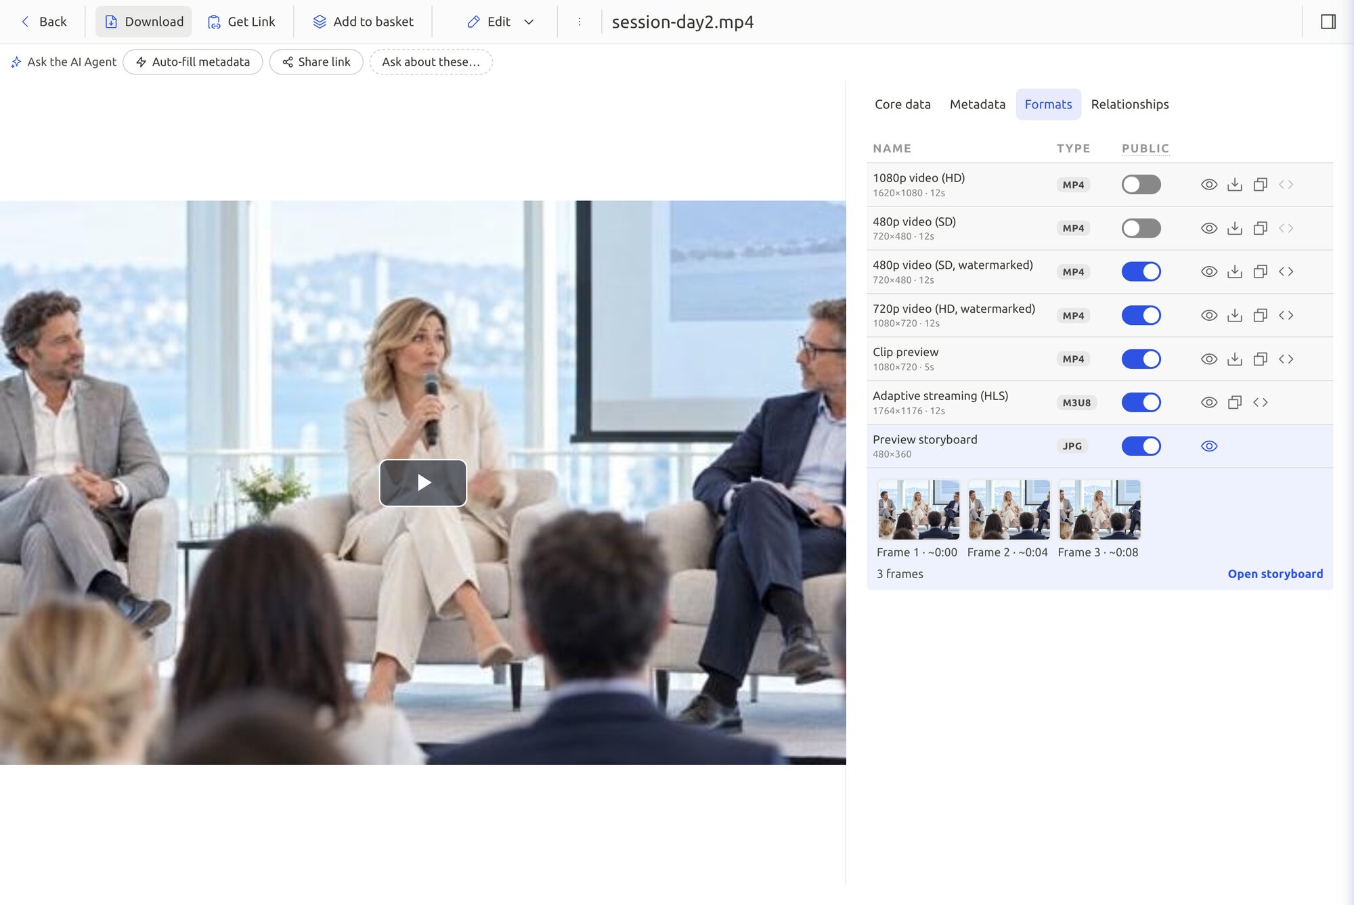Copy link for 480p SD watermarked video

[x=1261, y=271]
